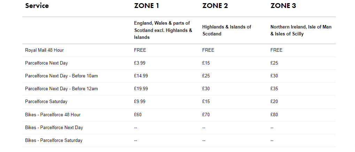This screenshot has height=152, width=355.
Task: Click the £80 Zone 3 bikes price
Action: [274, 115]
